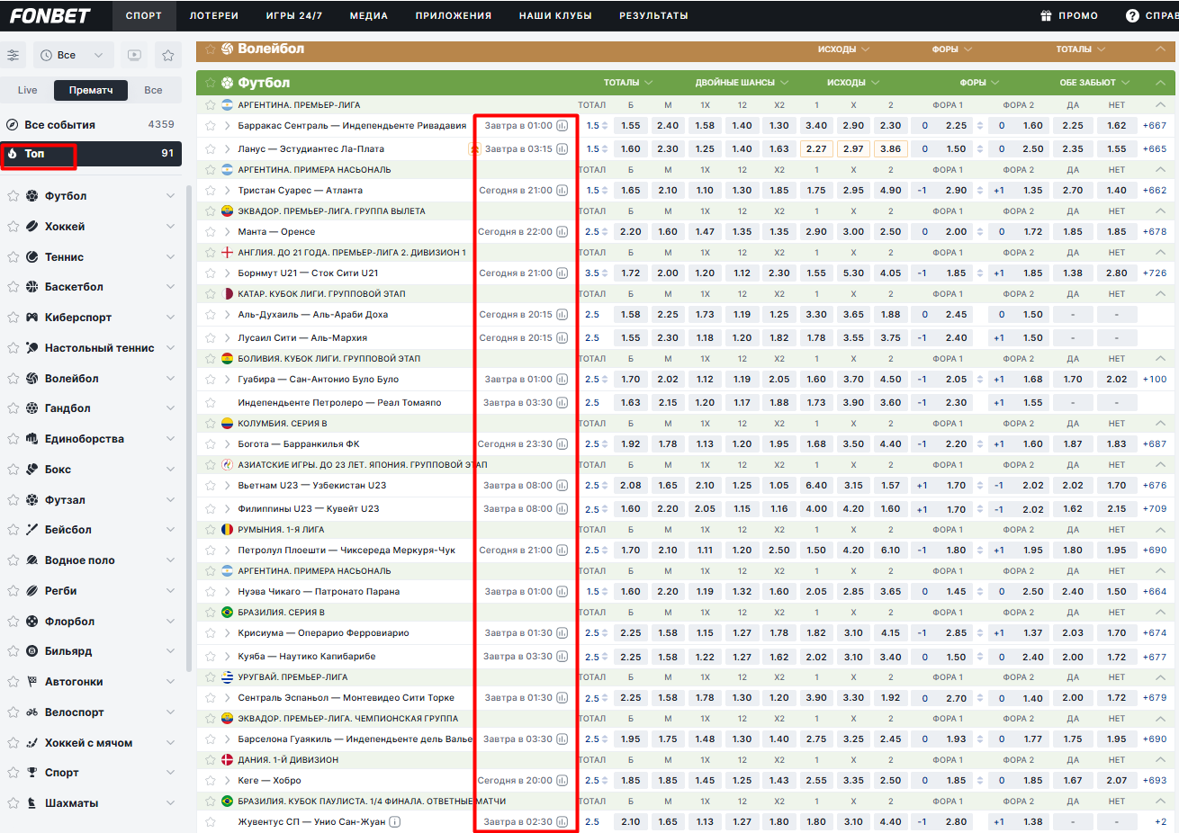Click the sidebar sports list scrollbar
This screenshot has width=1179, height=833.
click(188, 427)
